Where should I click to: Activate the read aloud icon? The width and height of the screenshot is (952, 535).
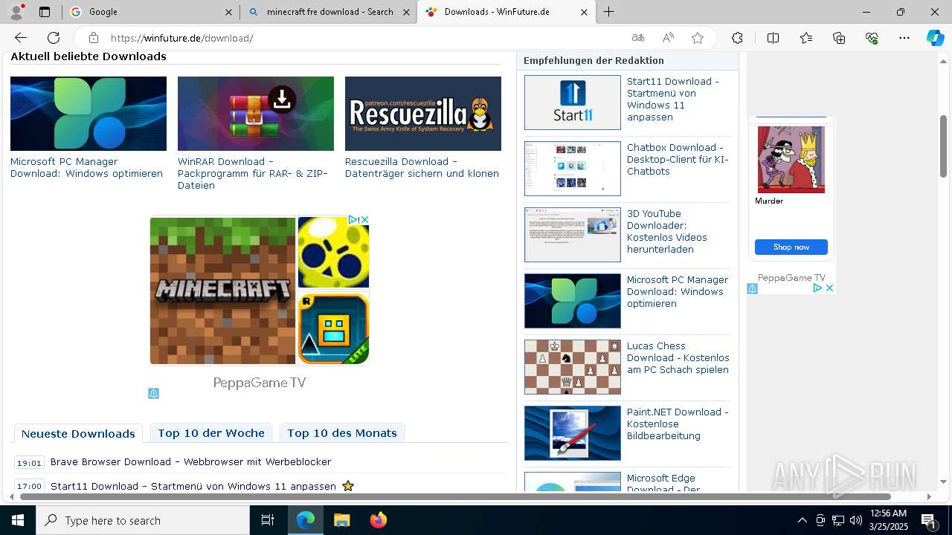pyautogui.click(x=668, y=38)
